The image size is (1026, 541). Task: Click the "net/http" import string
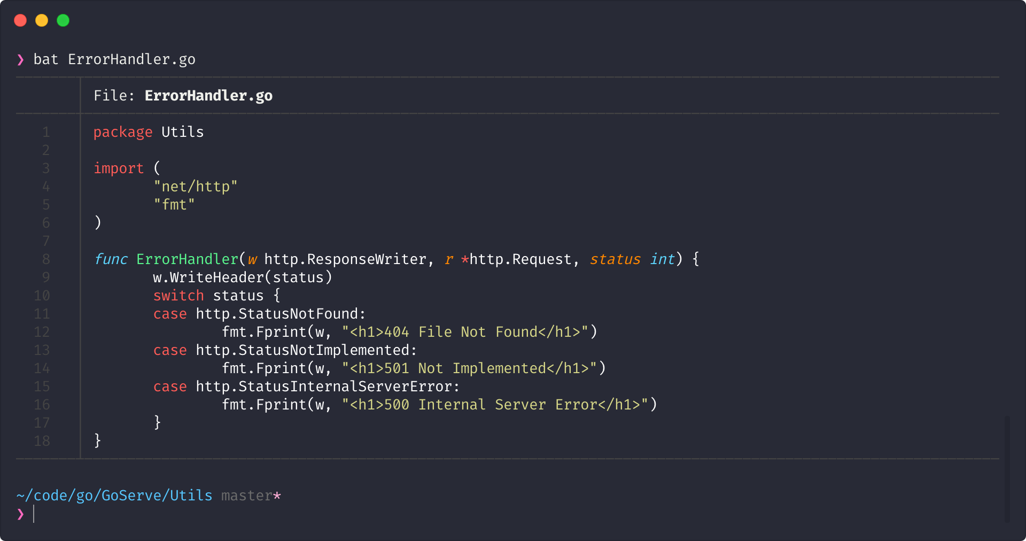[195, 187]
